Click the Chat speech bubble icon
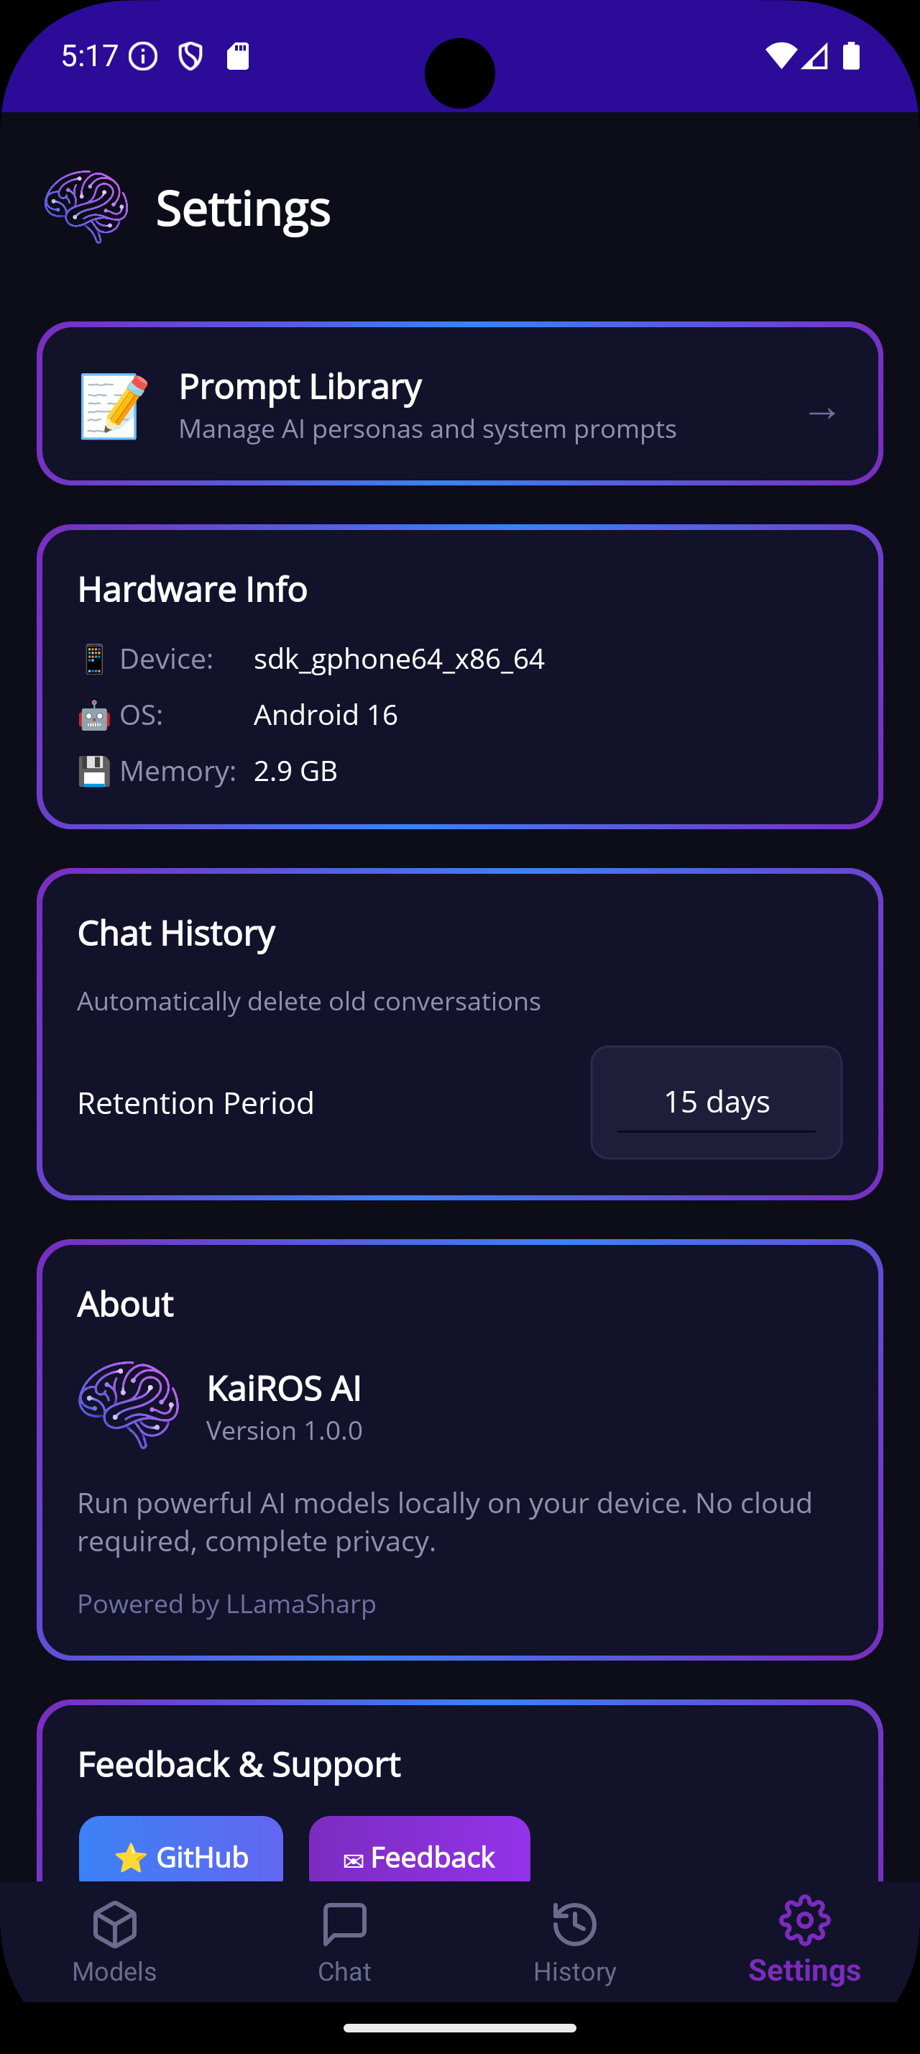Viewport: 920px width, 2054px height. pyautogui.click(x=345, y=1926)
